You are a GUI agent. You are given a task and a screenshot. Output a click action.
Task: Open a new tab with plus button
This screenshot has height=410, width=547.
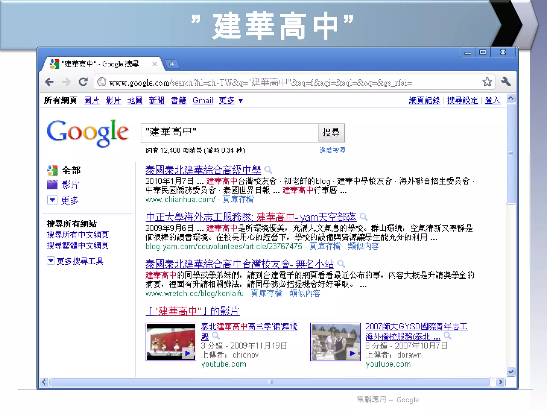(172, 64)
